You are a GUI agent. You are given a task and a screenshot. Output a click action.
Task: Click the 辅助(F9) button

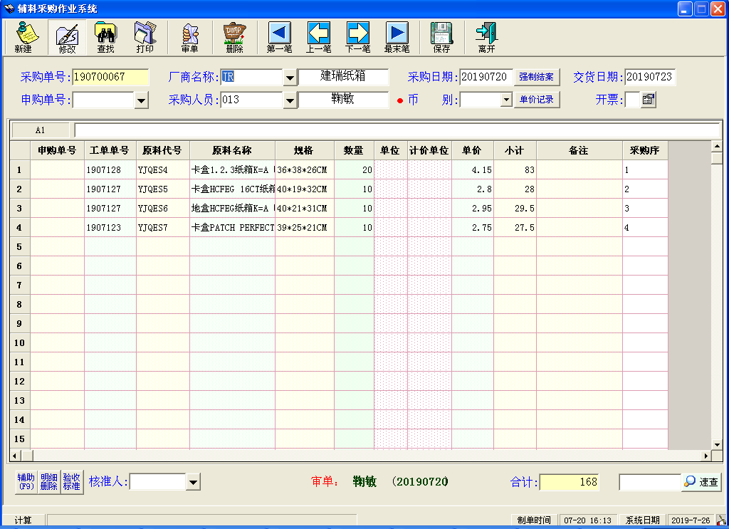coord(26,481)
